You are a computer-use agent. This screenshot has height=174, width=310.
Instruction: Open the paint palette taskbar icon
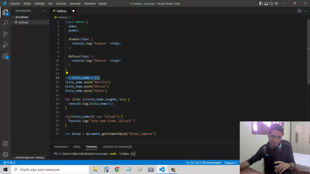point(140,170)
